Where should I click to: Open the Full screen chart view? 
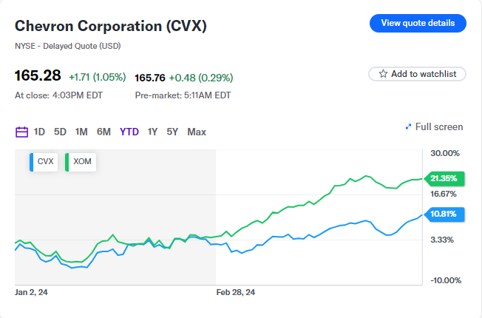(439, 127)
